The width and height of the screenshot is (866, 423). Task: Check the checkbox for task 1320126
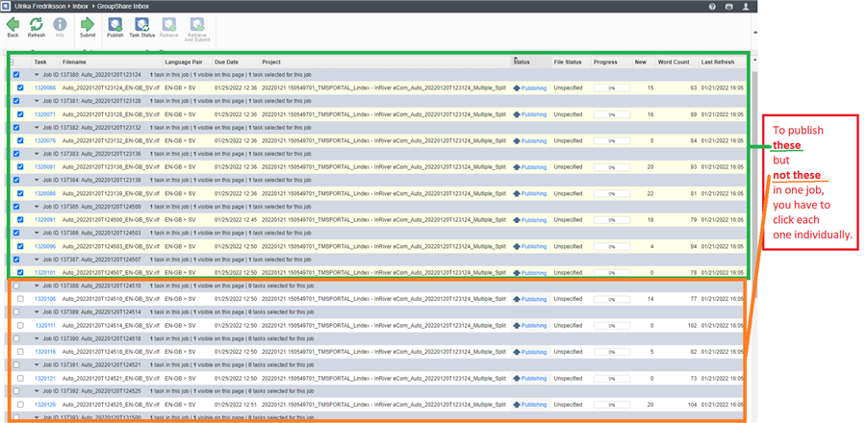pyautogui.click(x=20, y=404)
